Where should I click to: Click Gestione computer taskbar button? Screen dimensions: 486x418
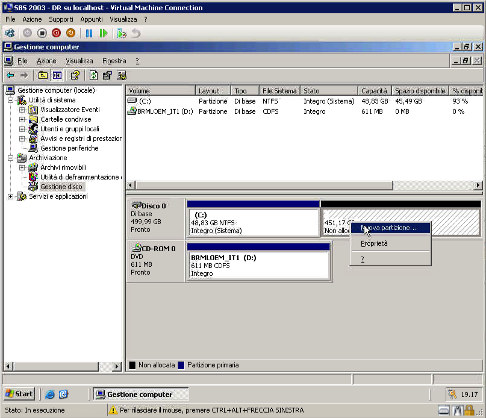click(x=141, y=394)
